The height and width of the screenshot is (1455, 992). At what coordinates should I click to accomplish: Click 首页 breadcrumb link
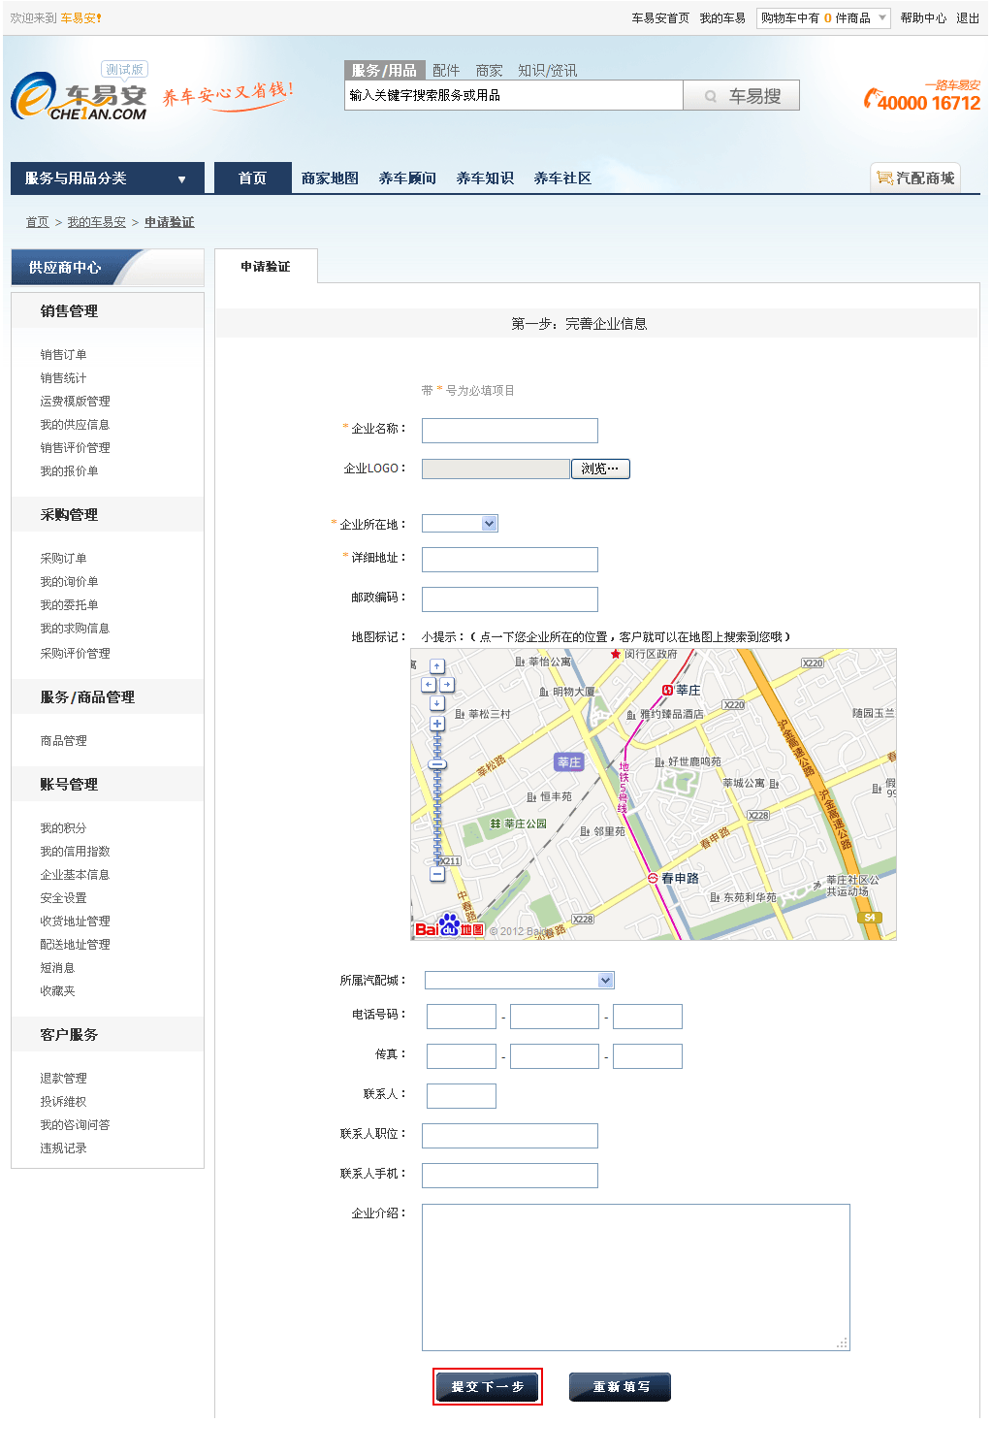point(37,222)
